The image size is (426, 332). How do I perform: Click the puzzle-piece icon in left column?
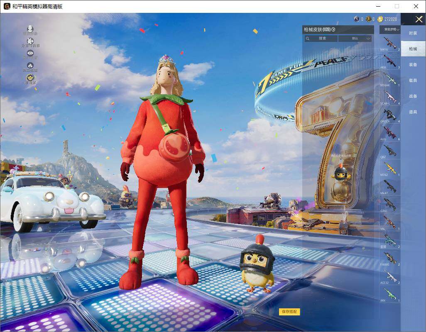30,41
